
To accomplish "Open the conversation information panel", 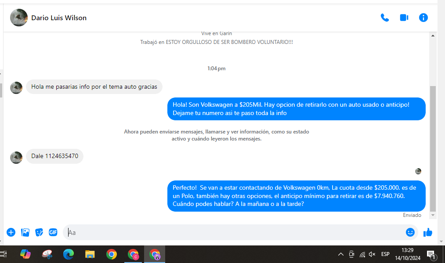I will (x=423, y=18).
